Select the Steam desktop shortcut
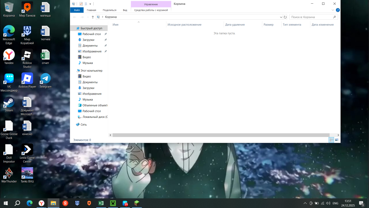Image resolution: width=369 pixels, height=208 pixels. (x=9, y=104)
